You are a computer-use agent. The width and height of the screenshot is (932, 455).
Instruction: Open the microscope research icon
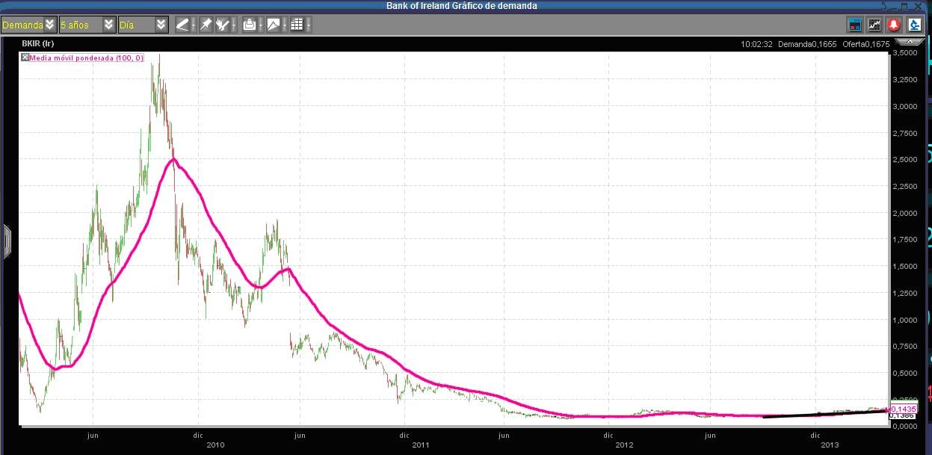pyautogui.click(x=915, y=25)
